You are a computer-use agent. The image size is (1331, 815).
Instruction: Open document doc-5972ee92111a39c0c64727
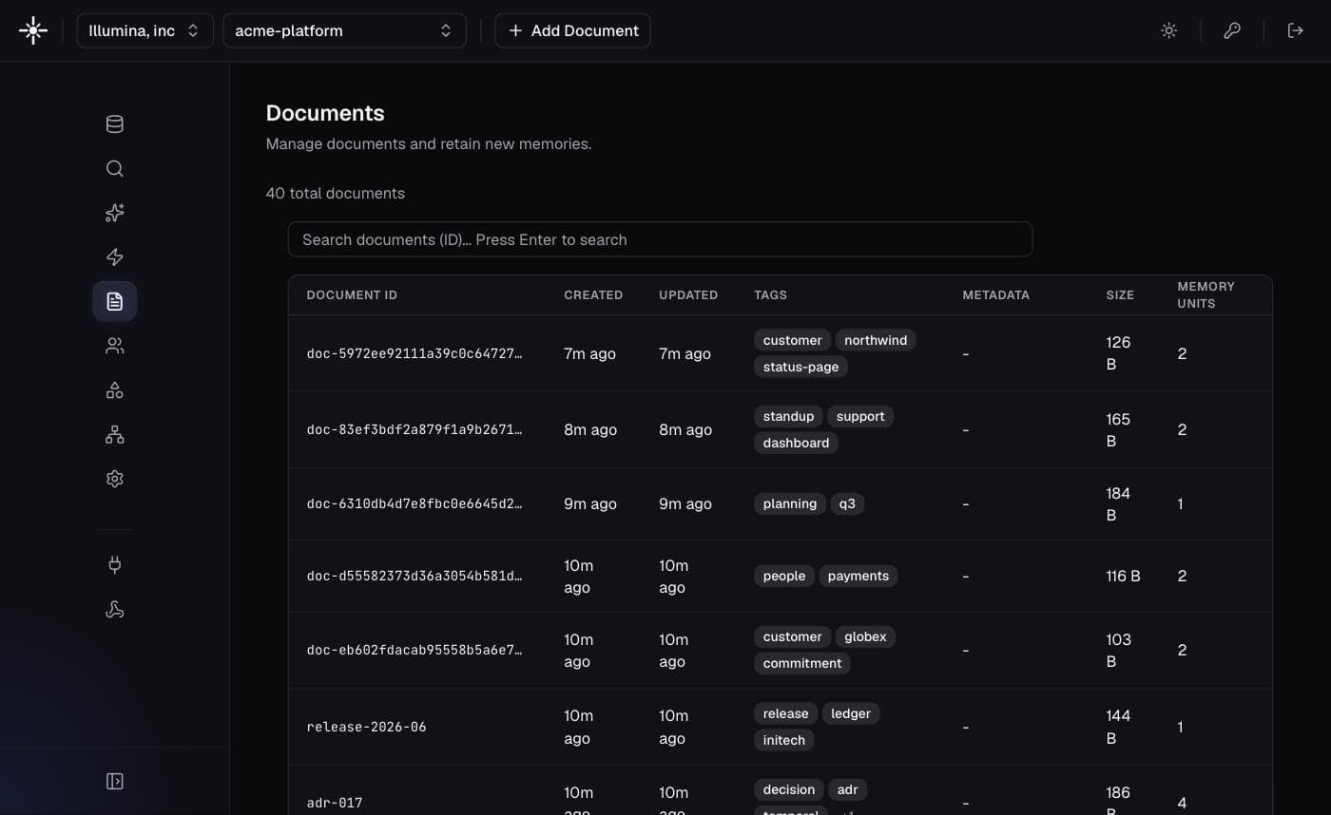415,353
